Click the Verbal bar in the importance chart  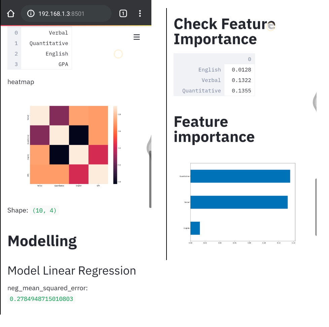coord(239,202)
